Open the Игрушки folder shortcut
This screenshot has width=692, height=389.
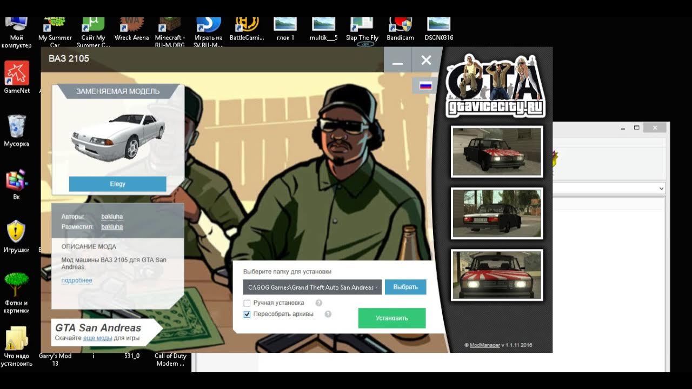tap(17, 237)
